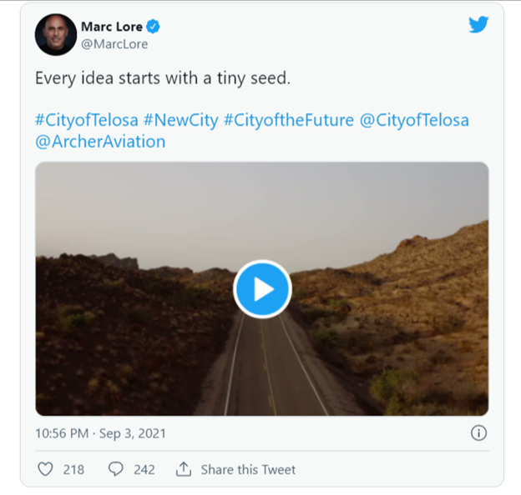This screenshot has height=495, width=521.
Task: Click the reply speech bubble icon
Action: coord(116,469)
